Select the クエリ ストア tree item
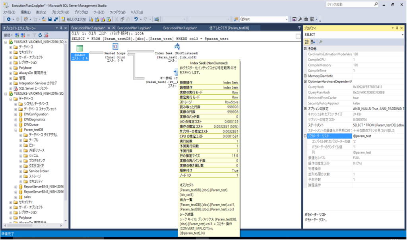Viewport: 407px width, 240px height. pyautogui.click(x=36, y=166)
